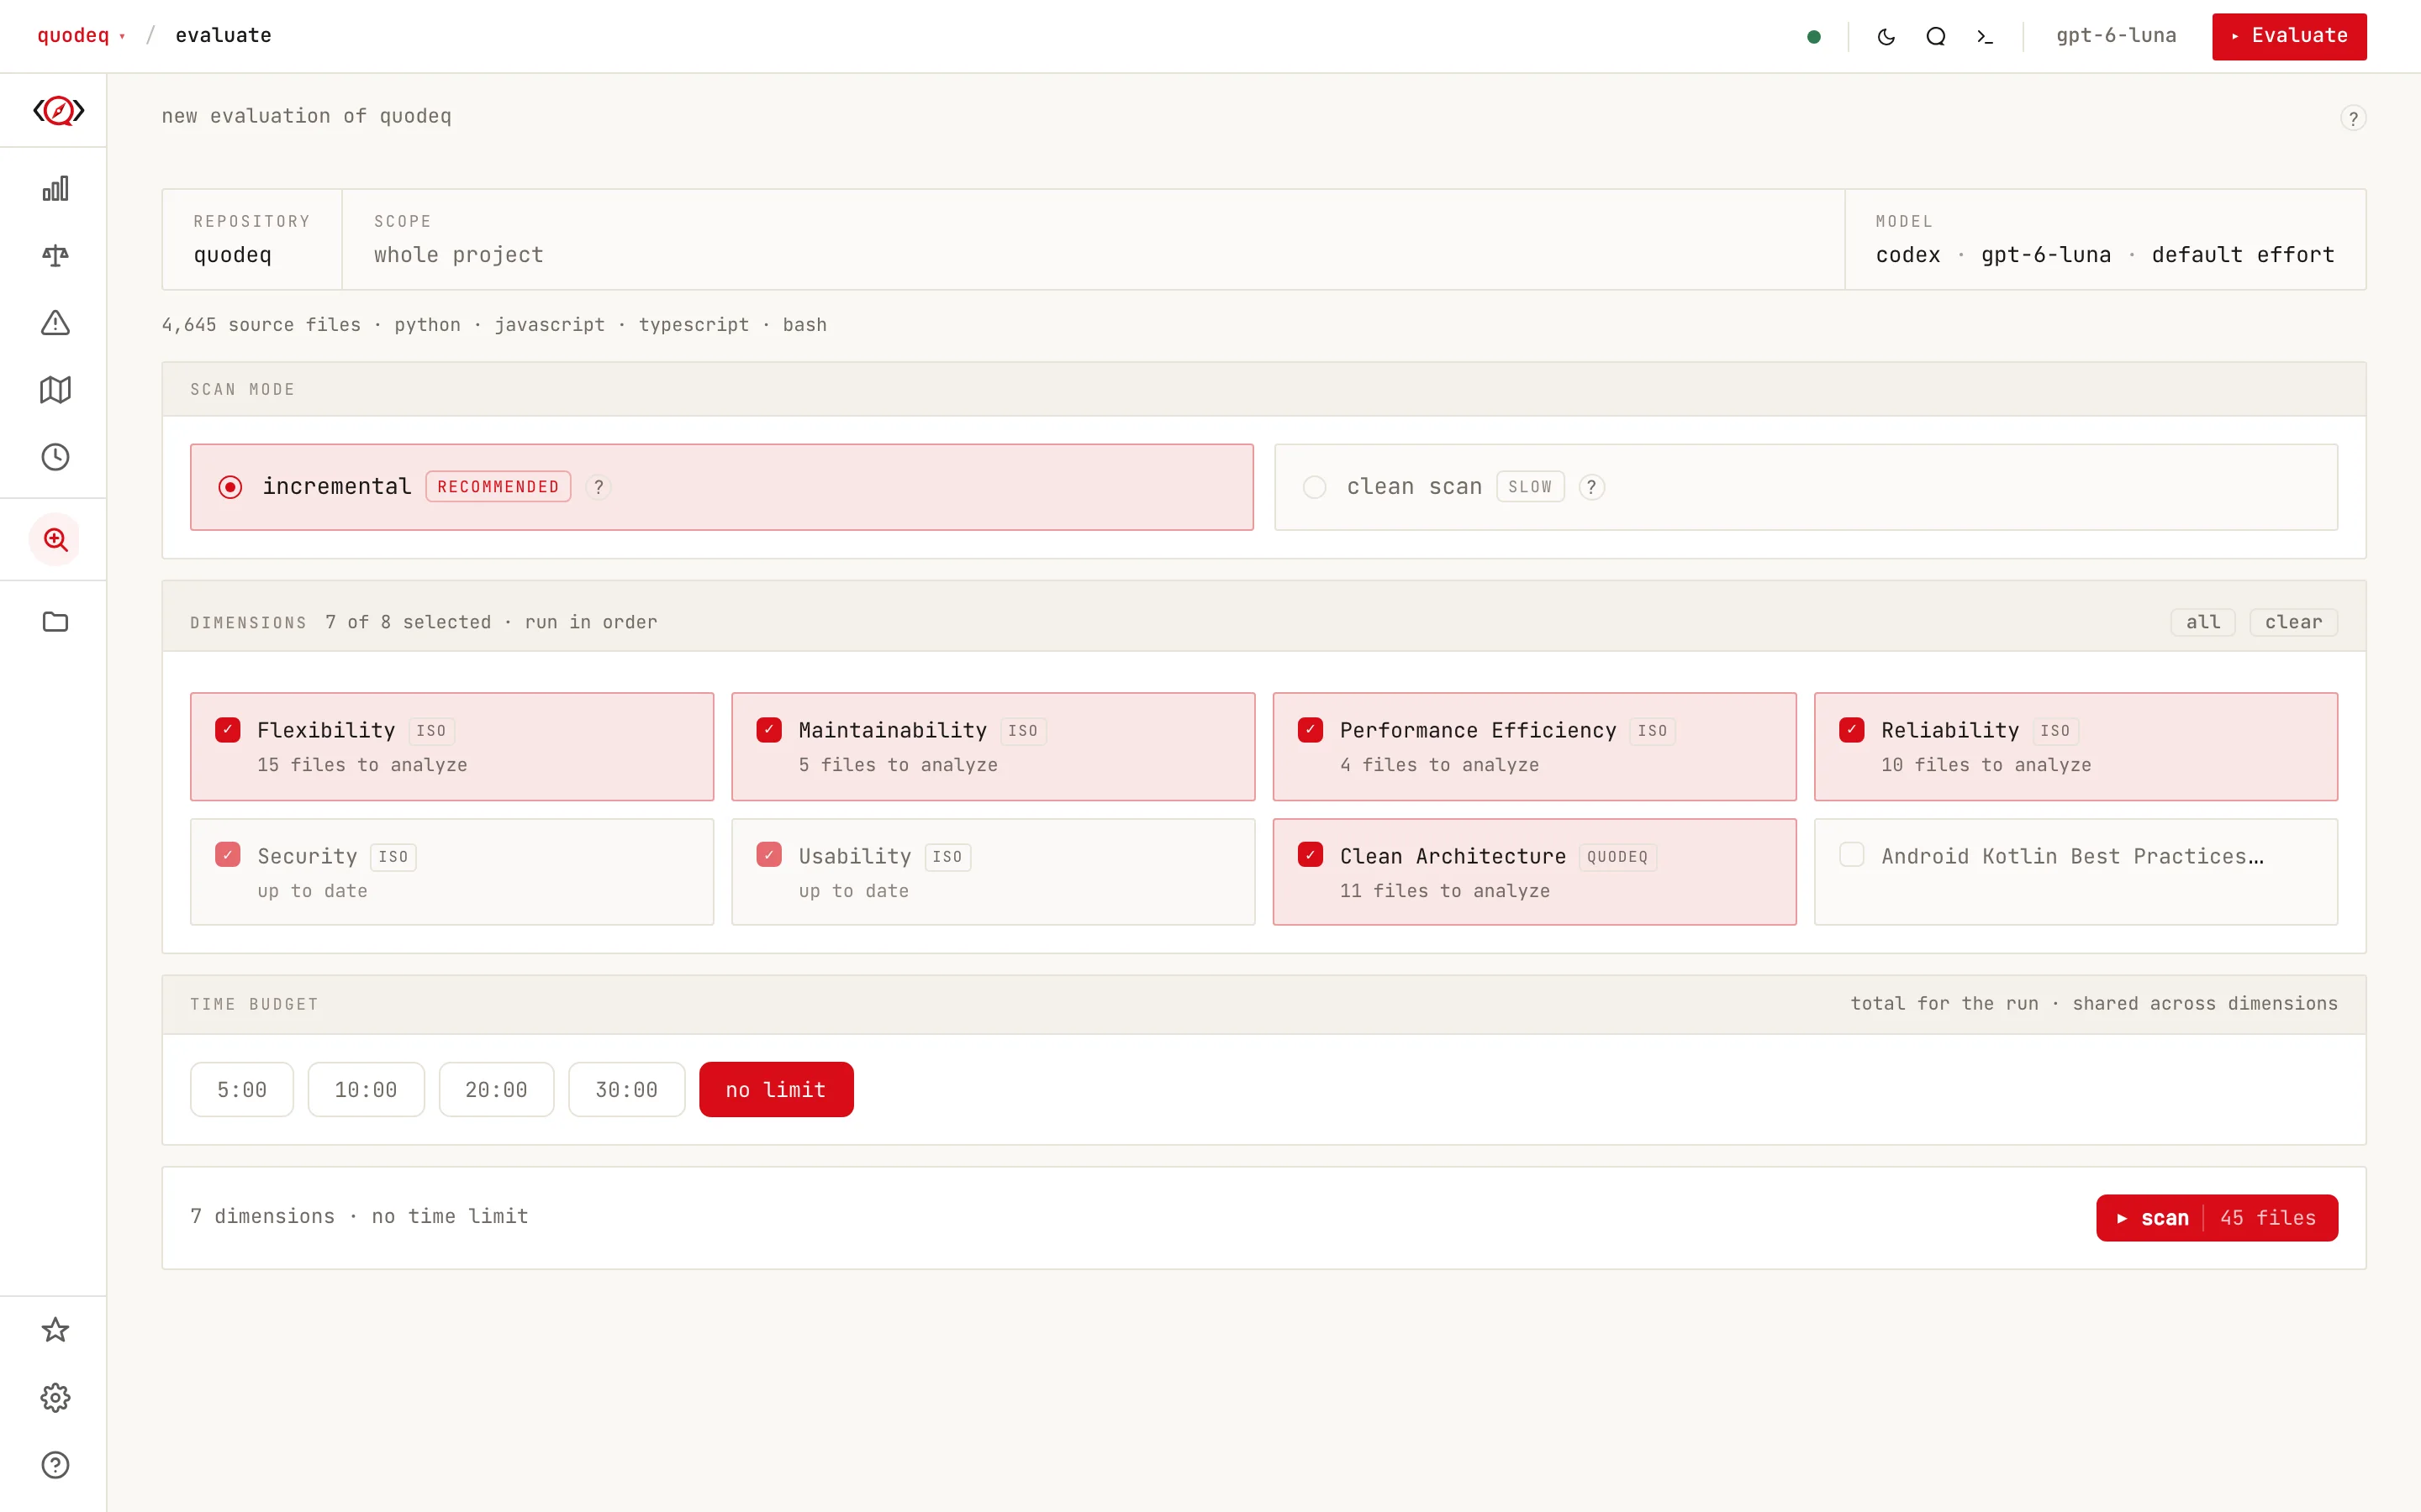This screenshot has width=2421, height=1512.
Task: Open the folder sidebar icon
Action: pyautogui.click(x=55, y=622)
